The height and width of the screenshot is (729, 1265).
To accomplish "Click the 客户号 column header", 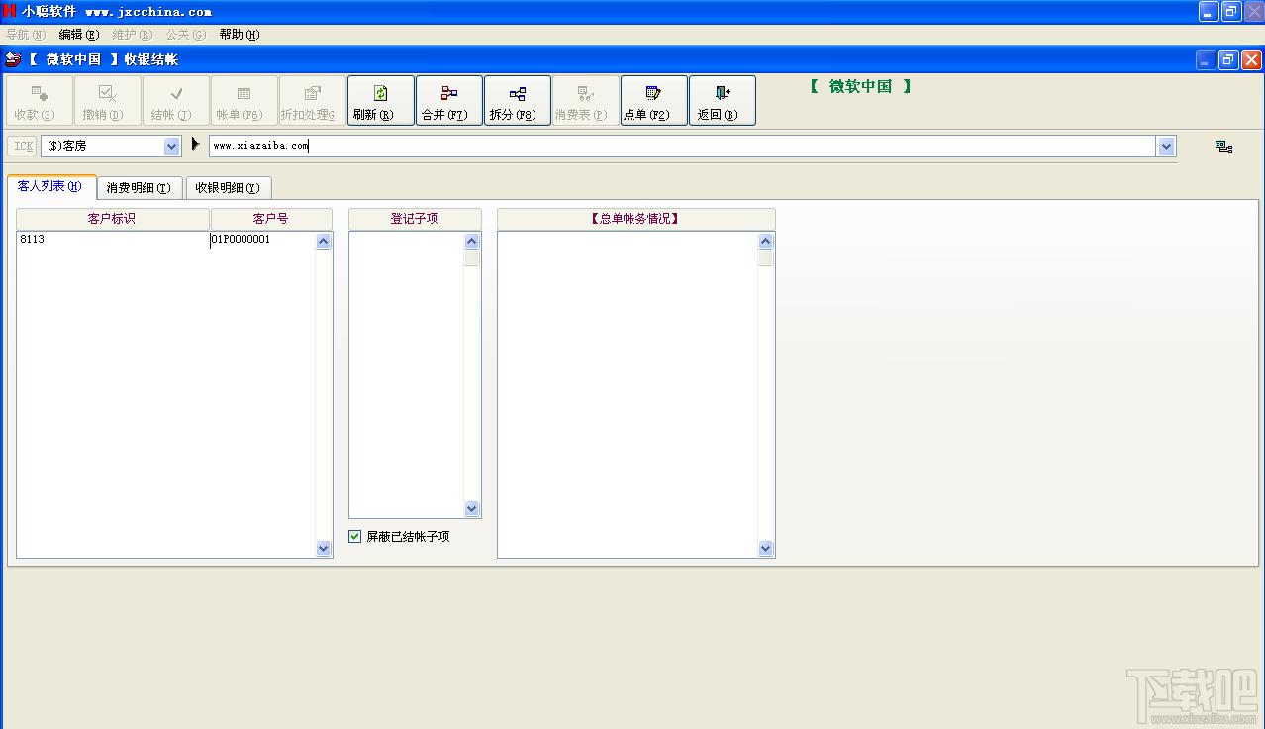I will tap(271, 218).
